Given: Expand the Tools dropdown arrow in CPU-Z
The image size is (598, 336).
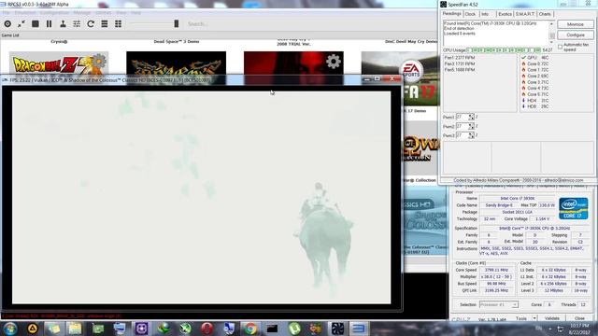Looking at the screenshot, I should point(534,318).
